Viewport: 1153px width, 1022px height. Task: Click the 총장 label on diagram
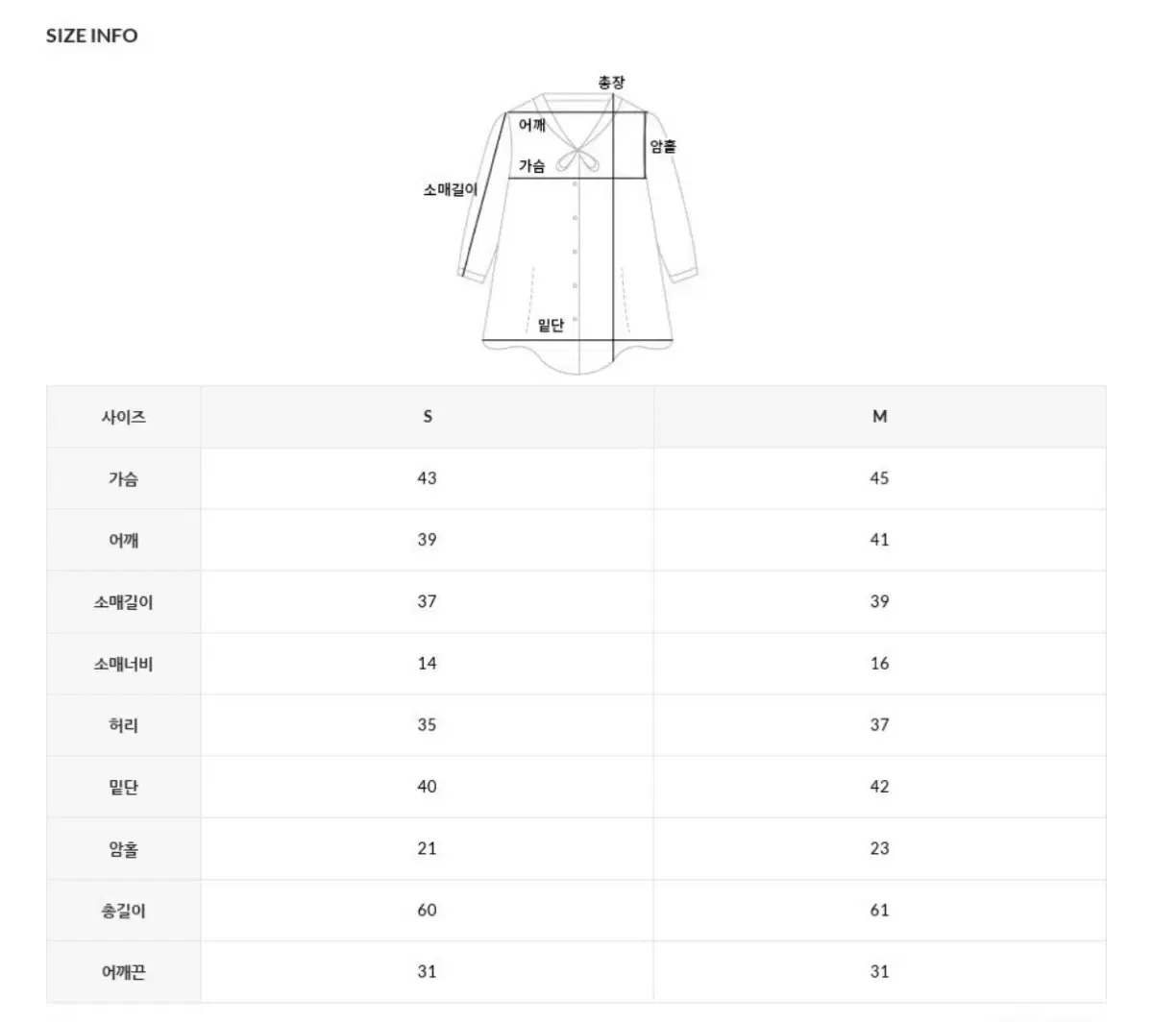(x=612, y=84)
